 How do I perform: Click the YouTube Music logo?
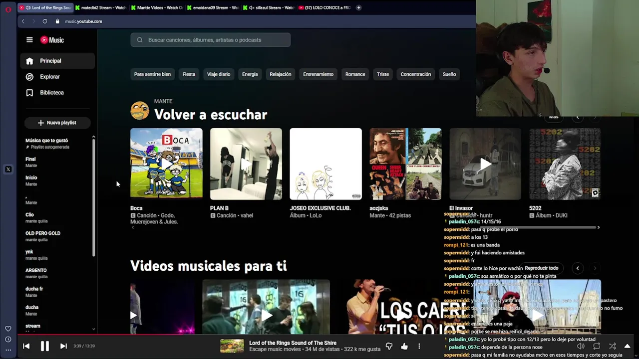(52, 40)
